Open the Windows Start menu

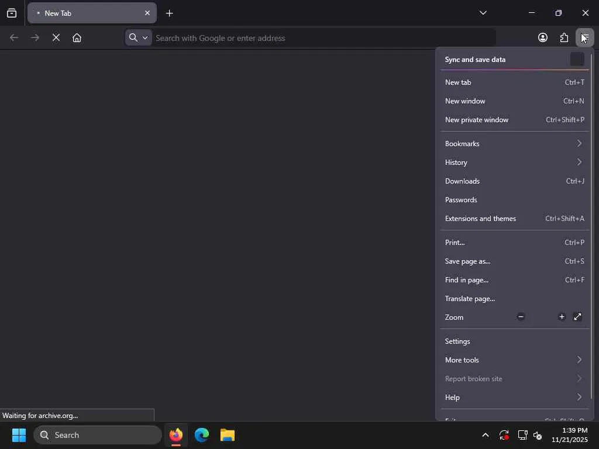19,435
